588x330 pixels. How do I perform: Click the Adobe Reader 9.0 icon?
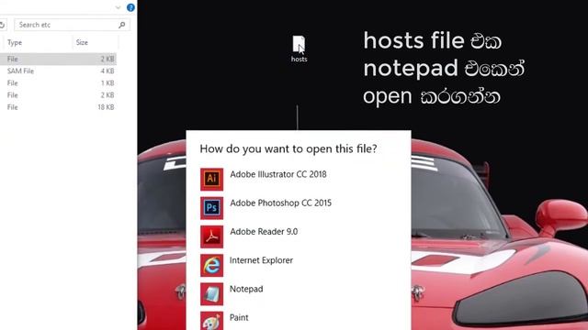tap(211, 236)
